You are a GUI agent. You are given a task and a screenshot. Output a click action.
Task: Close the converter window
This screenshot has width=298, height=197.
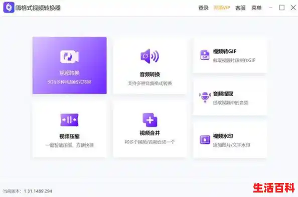[x=293, y=7]
